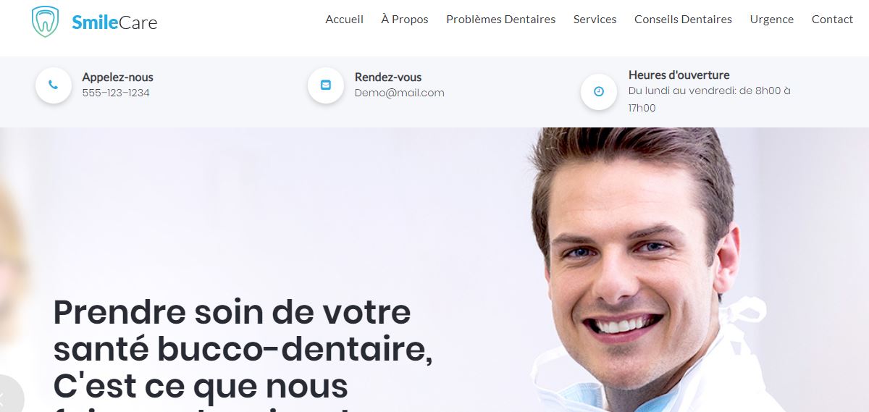
Task: Click the SmileCare brand name text
Action: 114,22
